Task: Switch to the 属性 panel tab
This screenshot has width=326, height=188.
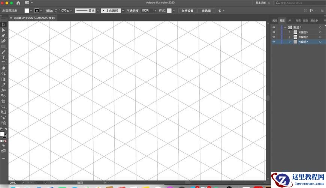Action: tap(275, 20)
